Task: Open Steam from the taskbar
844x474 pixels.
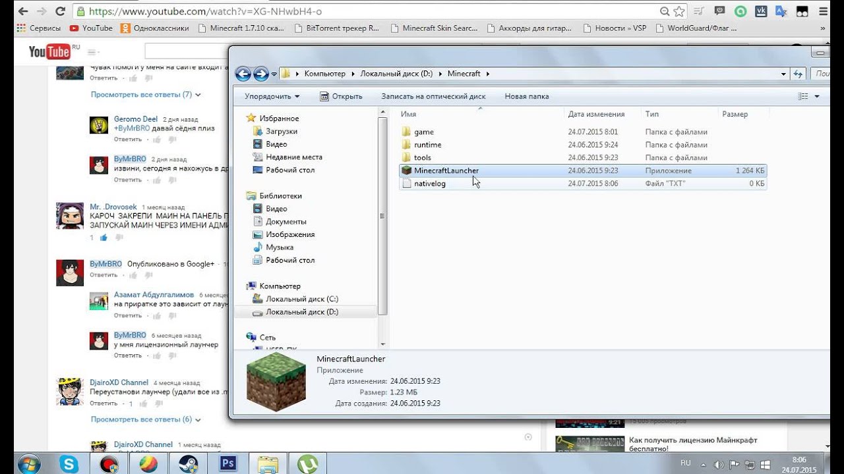Action: pos(188,463)
